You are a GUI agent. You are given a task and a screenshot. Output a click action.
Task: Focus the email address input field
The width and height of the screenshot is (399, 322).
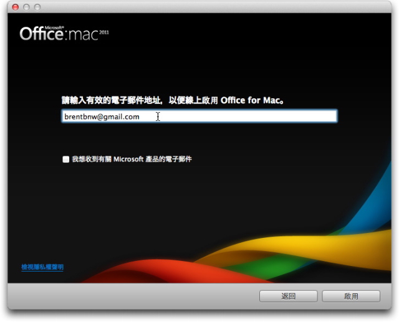(x=199, y=116)
